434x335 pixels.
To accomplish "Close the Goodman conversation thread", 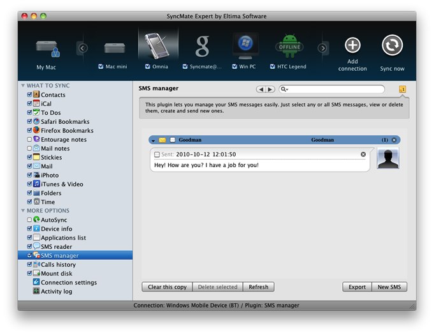I will 394,140.
